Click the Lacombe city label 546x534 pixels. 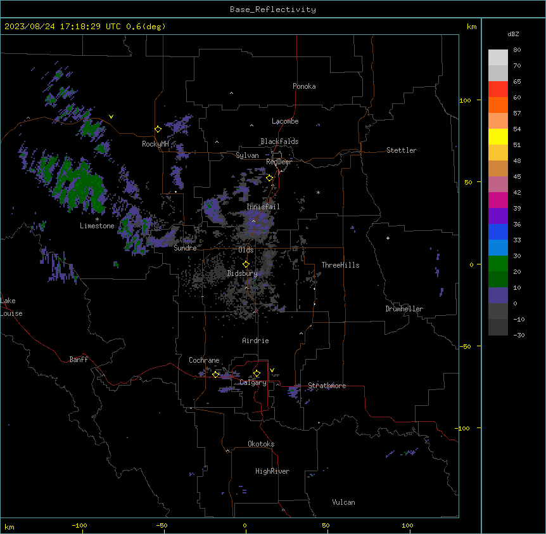(x=285, y=121)
